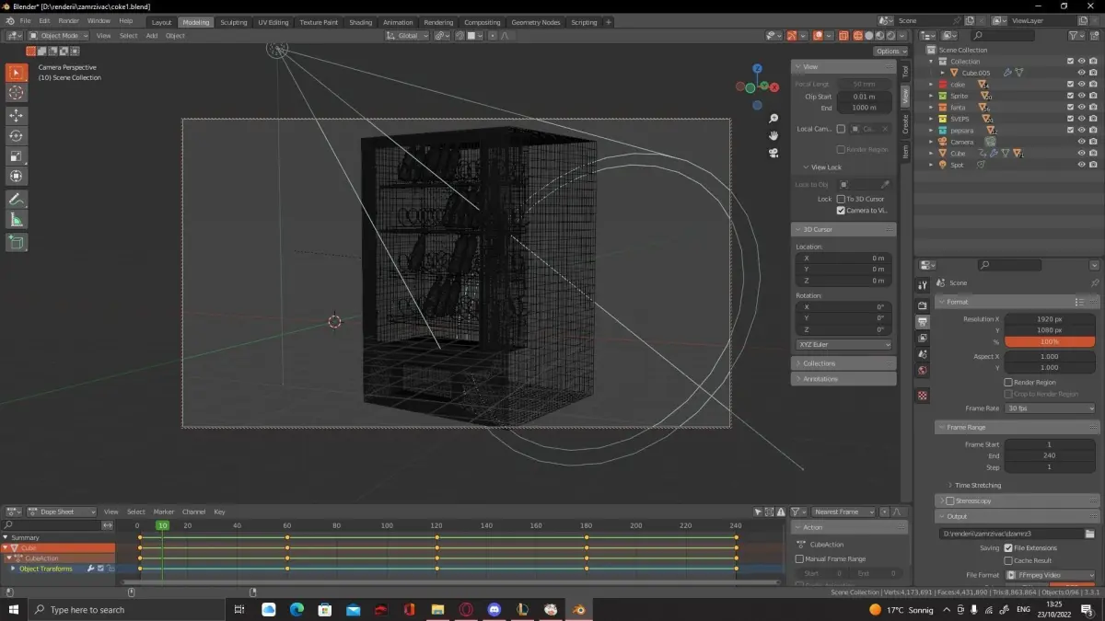1105x621 pixels.
Task: Open the Output properties tab
Action: tap(923, 321)
